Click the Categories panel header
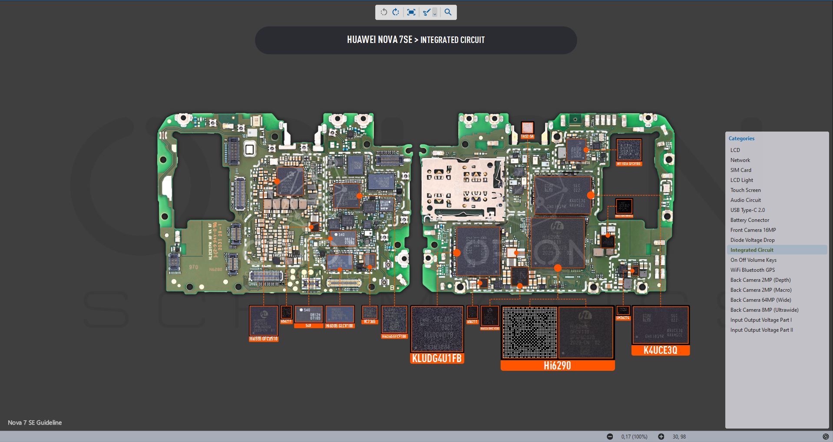 741,139
